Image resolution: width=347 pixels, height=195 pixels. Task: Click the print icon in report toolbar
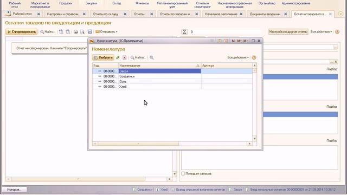[x=76, y=32]
